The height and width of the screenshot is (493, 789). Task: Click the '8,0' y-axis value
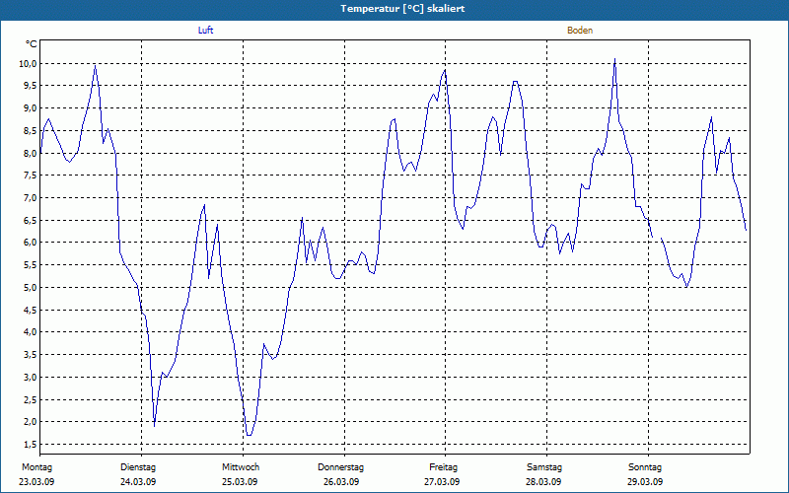(31, 153)
